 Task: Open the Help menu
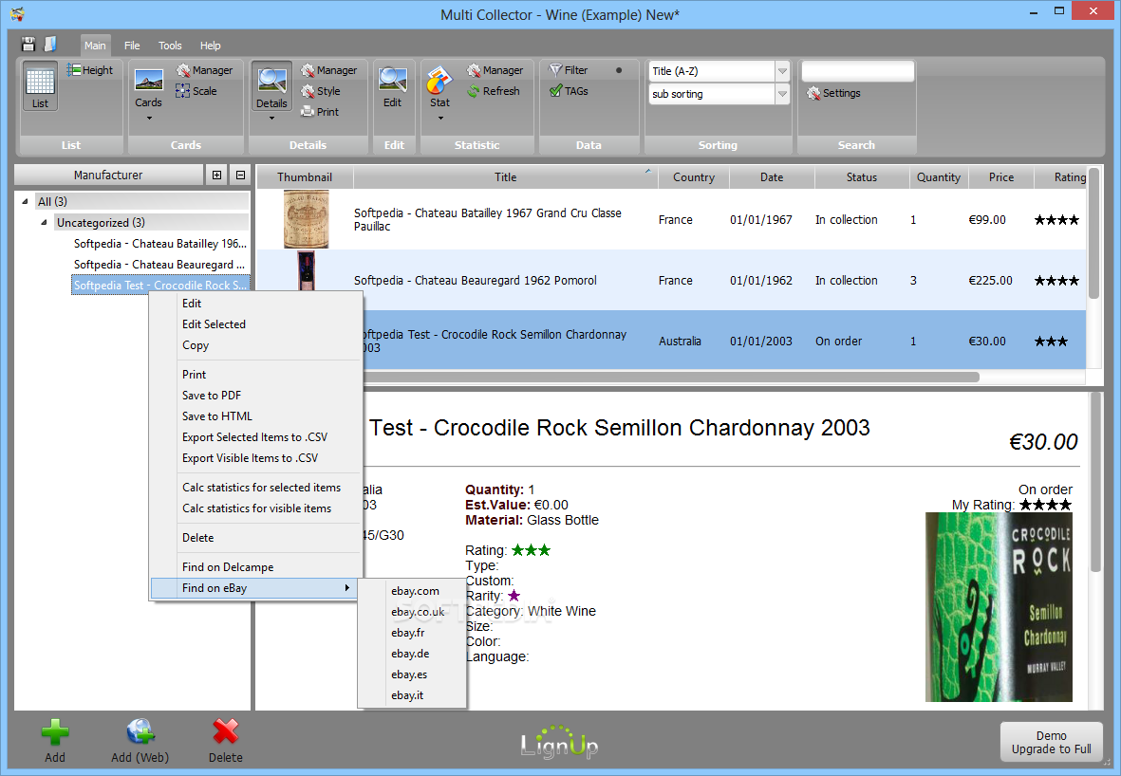(210, 45)
